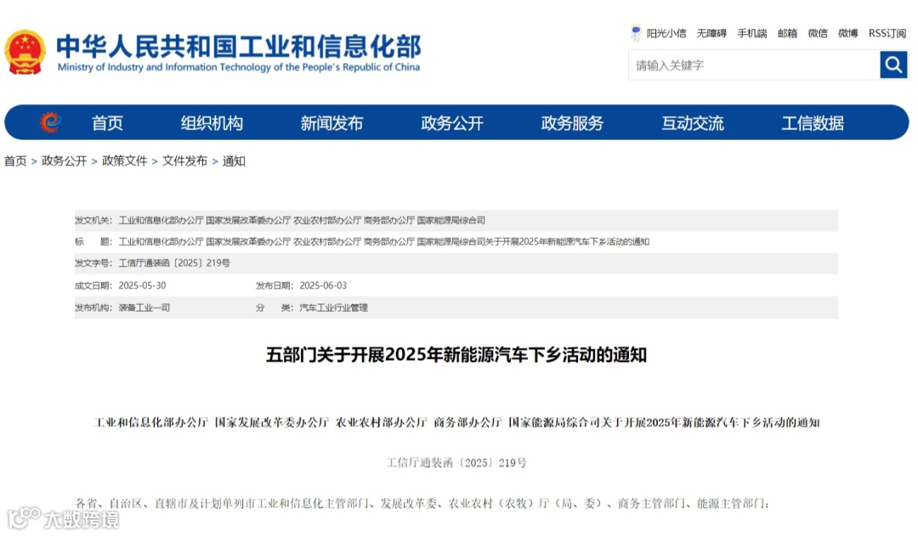918x536 pixels.
Task: Go to 首页 in breadcrumb
Action: 16,161
